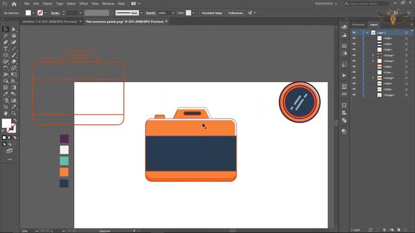Open Automation workspace dropdown
415x233 pixels.
click(x=326, y=4)
